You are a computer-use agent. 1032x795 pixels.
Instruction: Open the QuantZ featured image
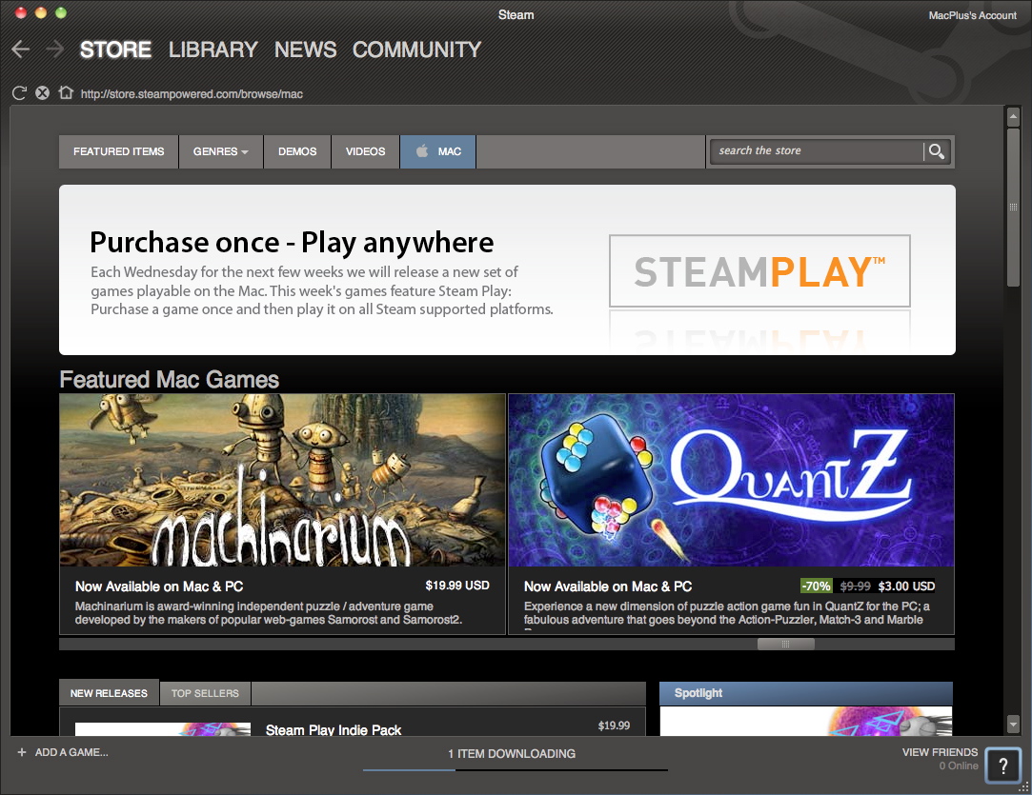click(x=731, y=480)
